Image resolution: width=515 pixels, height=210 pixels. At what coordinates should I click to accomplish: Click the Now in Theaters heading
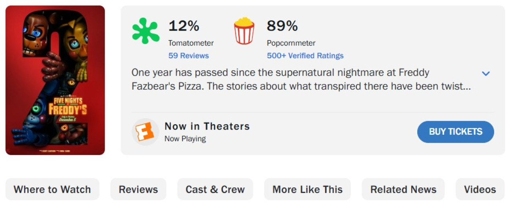207,126
